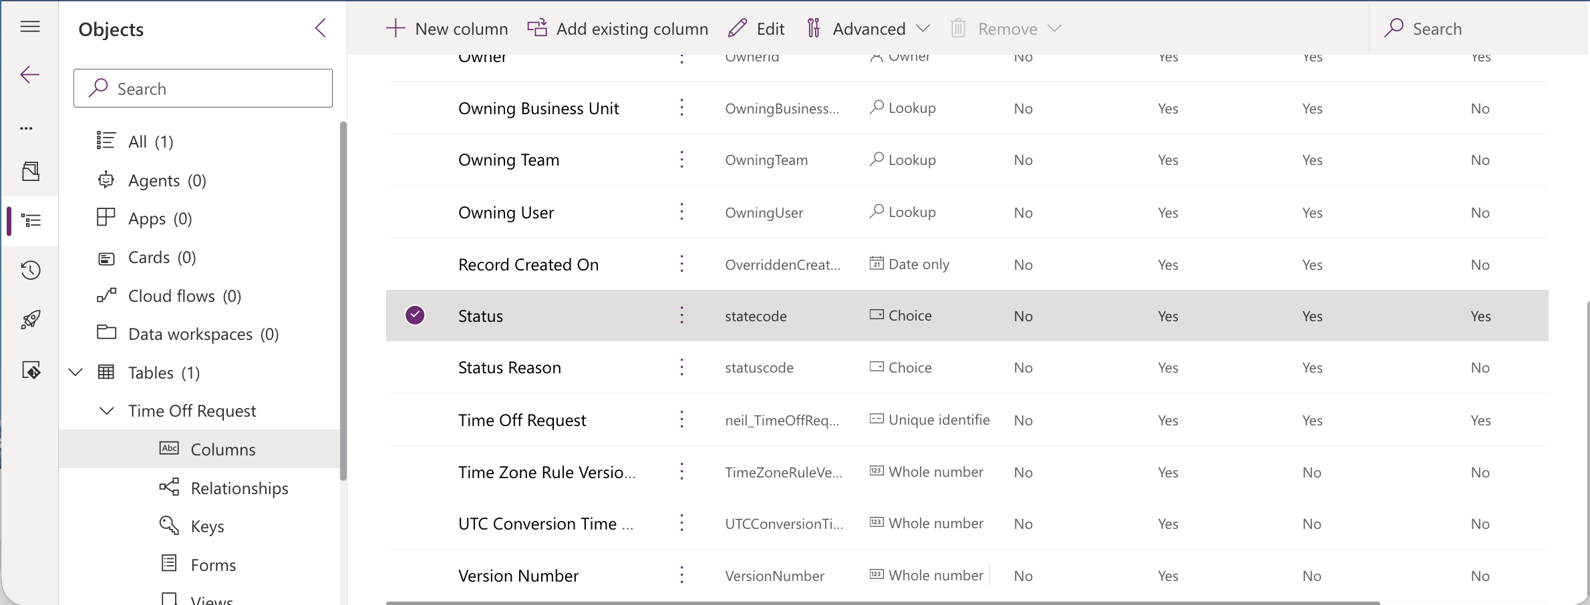This screenshot has height=605, width=1590.
Task: Open Relationships under Time Off Request
Action: 240,488
